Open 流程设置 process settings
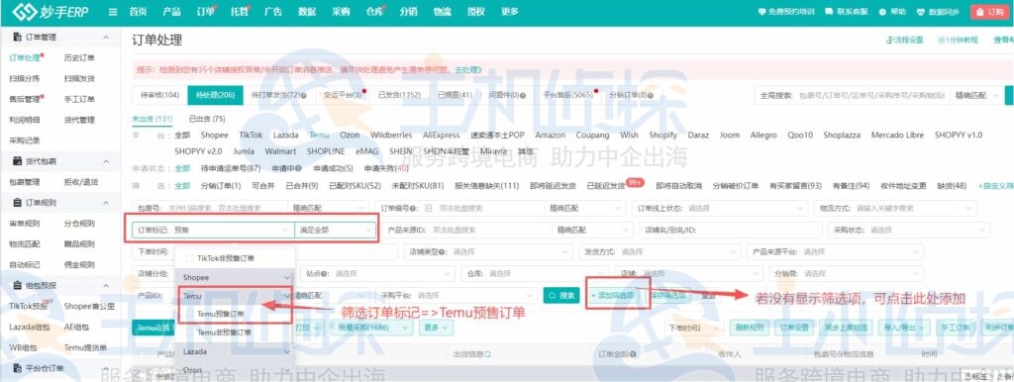 (905, 40)
